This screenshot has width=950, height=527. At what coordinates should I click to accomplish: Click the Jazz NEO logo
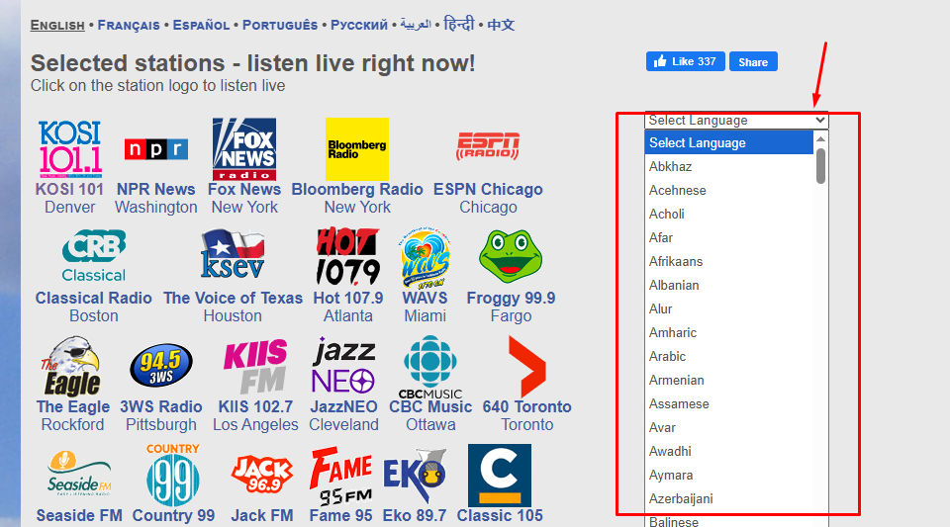coord(343,366)
